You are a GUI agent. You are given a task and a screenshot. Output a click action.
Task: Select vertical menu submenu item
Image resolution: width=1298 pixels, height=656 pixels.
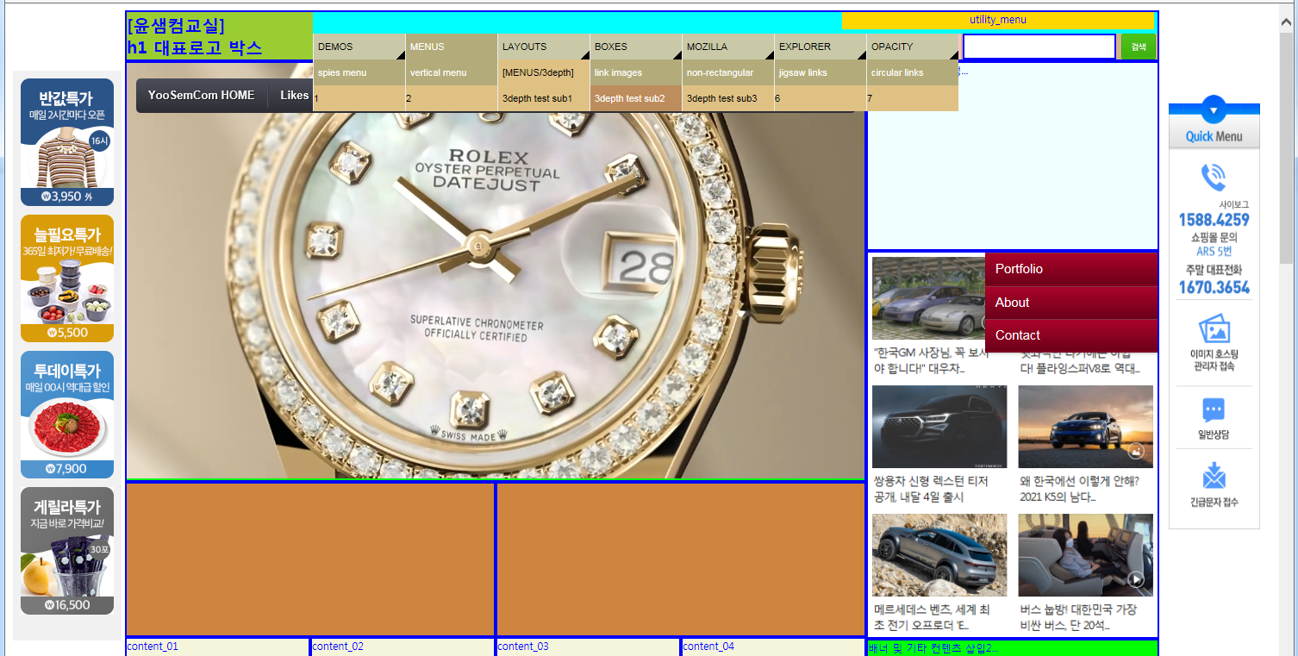[x=452, y=72]
